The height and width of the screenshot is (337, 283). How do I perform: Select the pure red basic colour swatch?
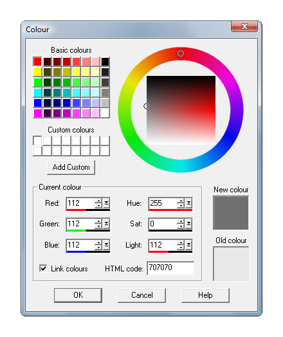coord(37,62)
